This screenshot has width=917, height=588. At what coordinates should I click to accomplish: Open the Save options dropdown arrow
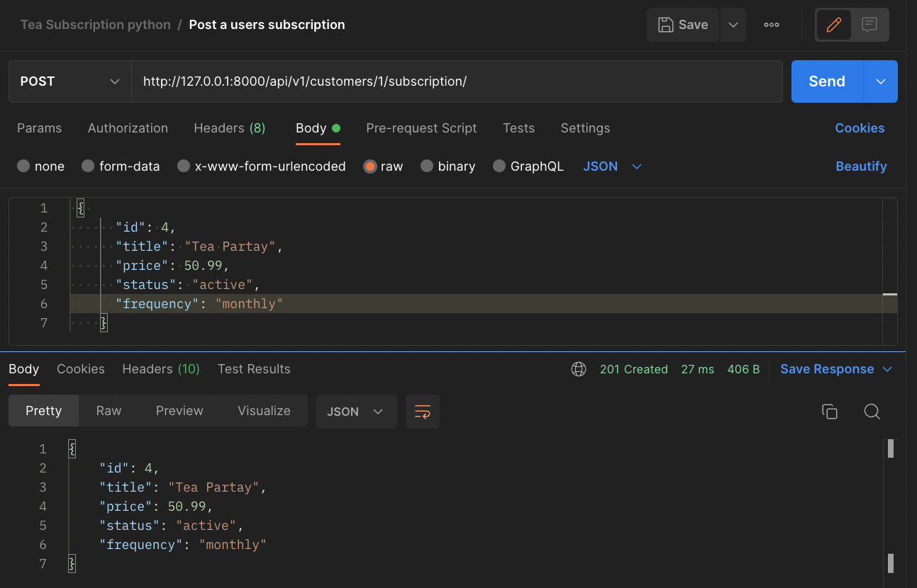tap(733, 25)
